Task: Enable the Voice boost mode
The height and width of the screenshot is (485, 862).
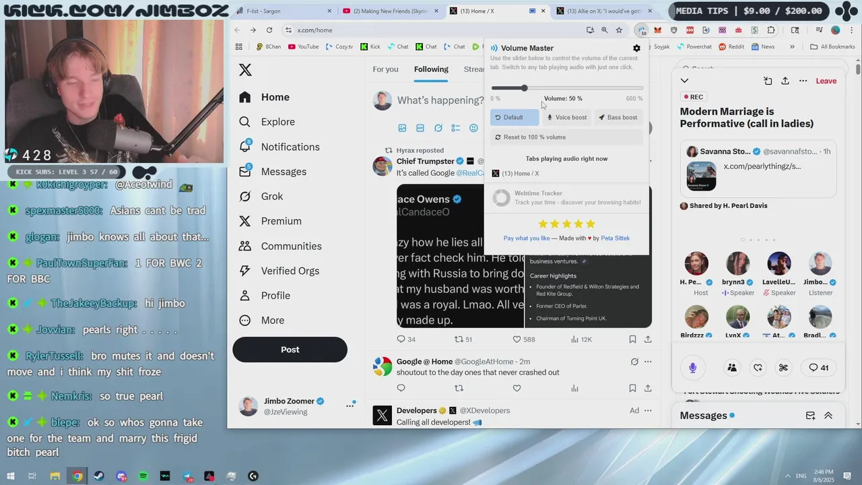Action: (x=567, y=117)
